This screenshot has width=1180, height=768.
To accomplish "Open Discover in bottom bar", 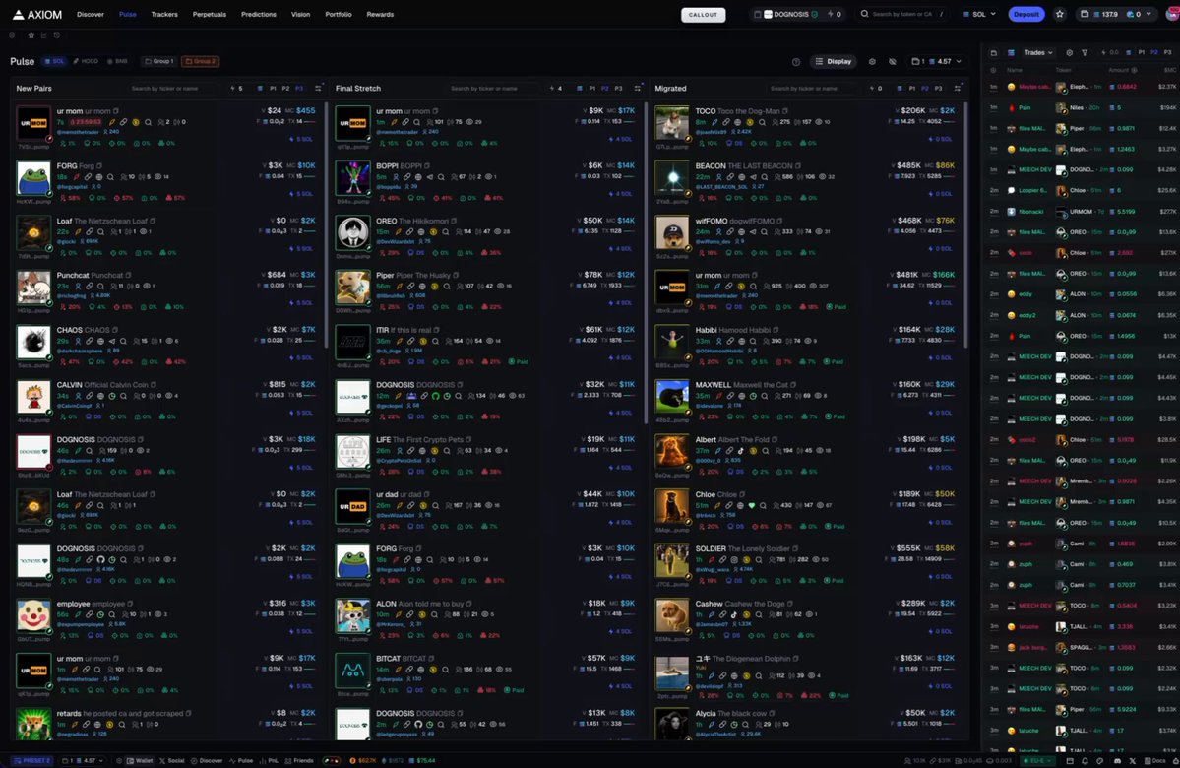I will pyautogui.click(x=207, y=760).
